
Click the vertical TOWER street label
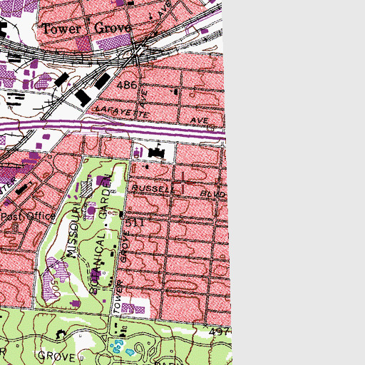click(x=118, y=297)
